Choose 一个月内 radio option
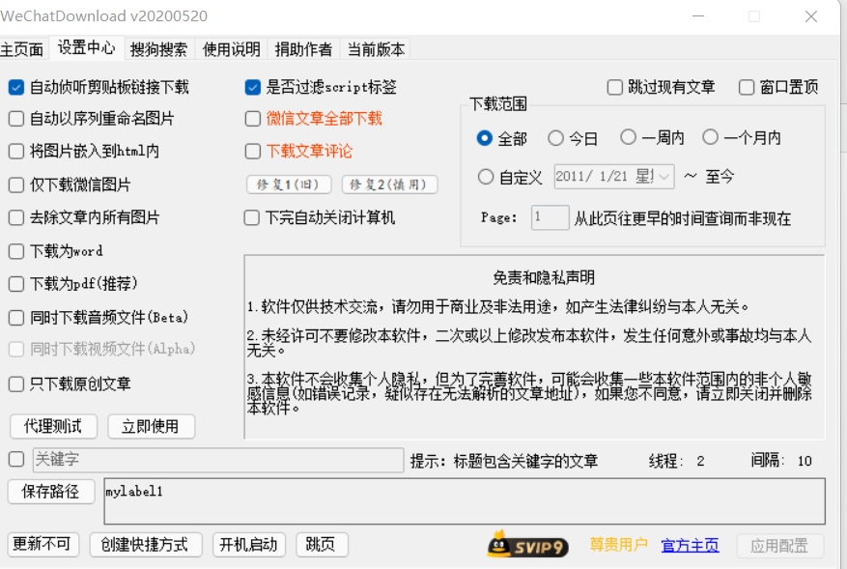This screenshot has width=847, height=569. [711, 137]
